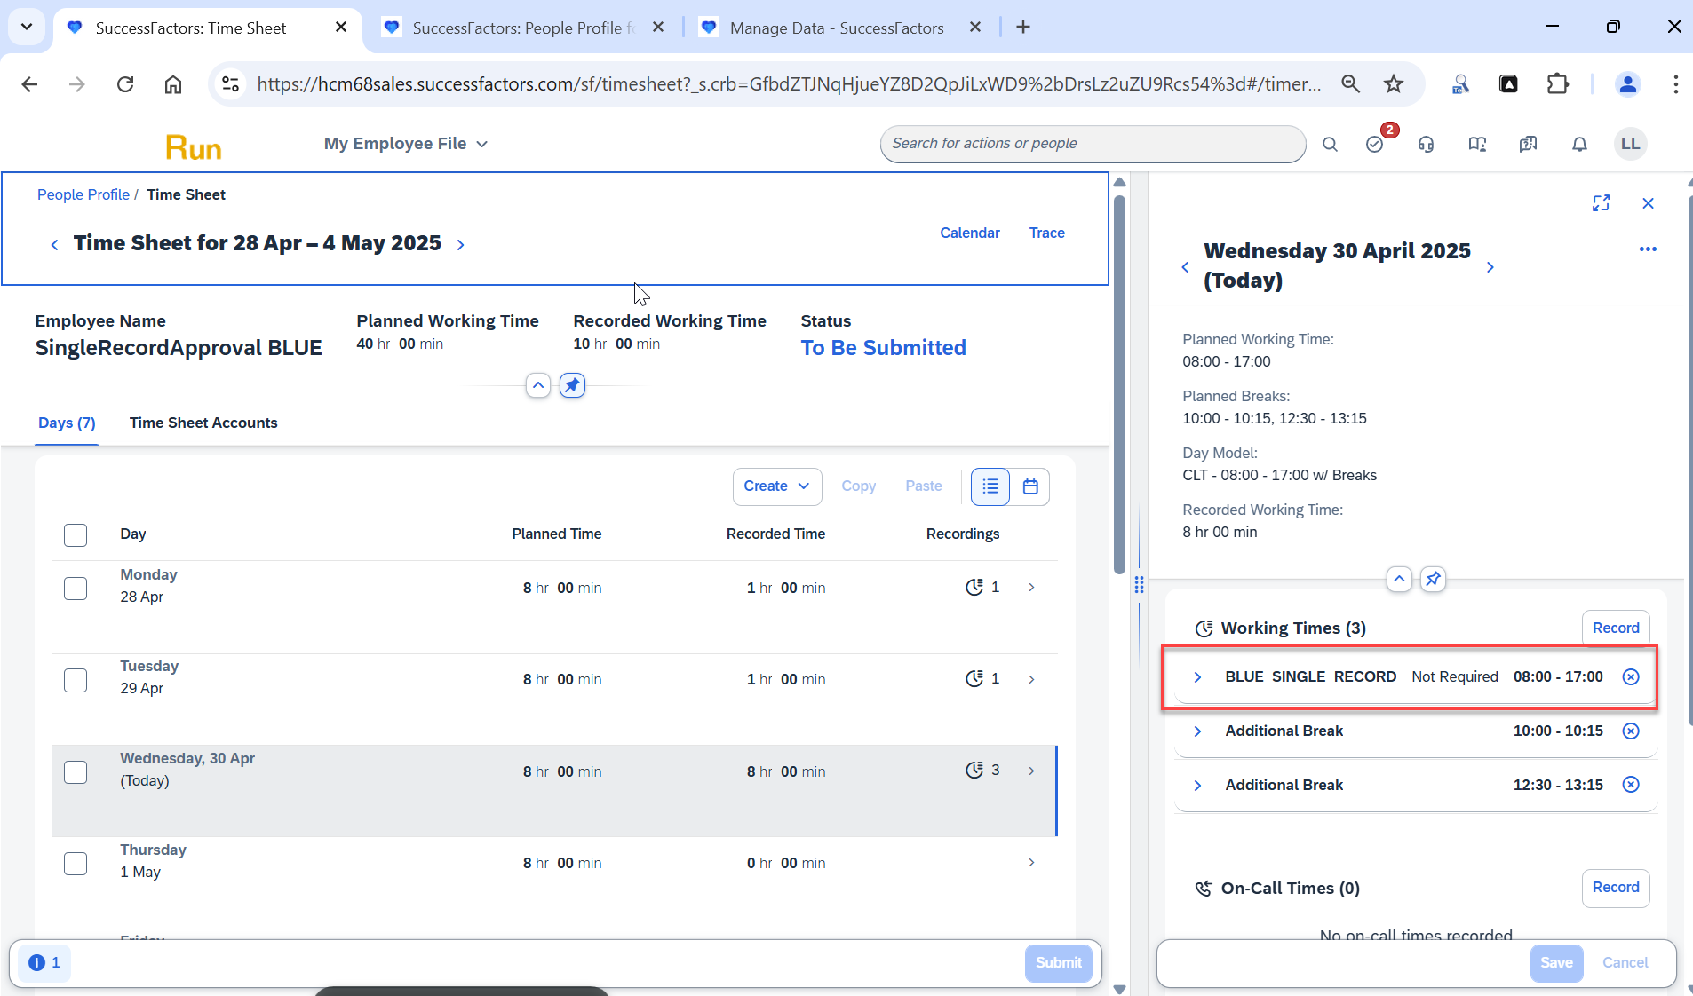Image resolution: width=1693 pixels, height=996 pixels.
Task: Delete the BLUE_SINGLE_RECORD working time
Action: tap(1631, 676)
